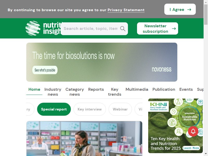Screen dimensions: 208x156
Task: Open the pharmacy article thumbnail image
Action: tap(84, 139)
